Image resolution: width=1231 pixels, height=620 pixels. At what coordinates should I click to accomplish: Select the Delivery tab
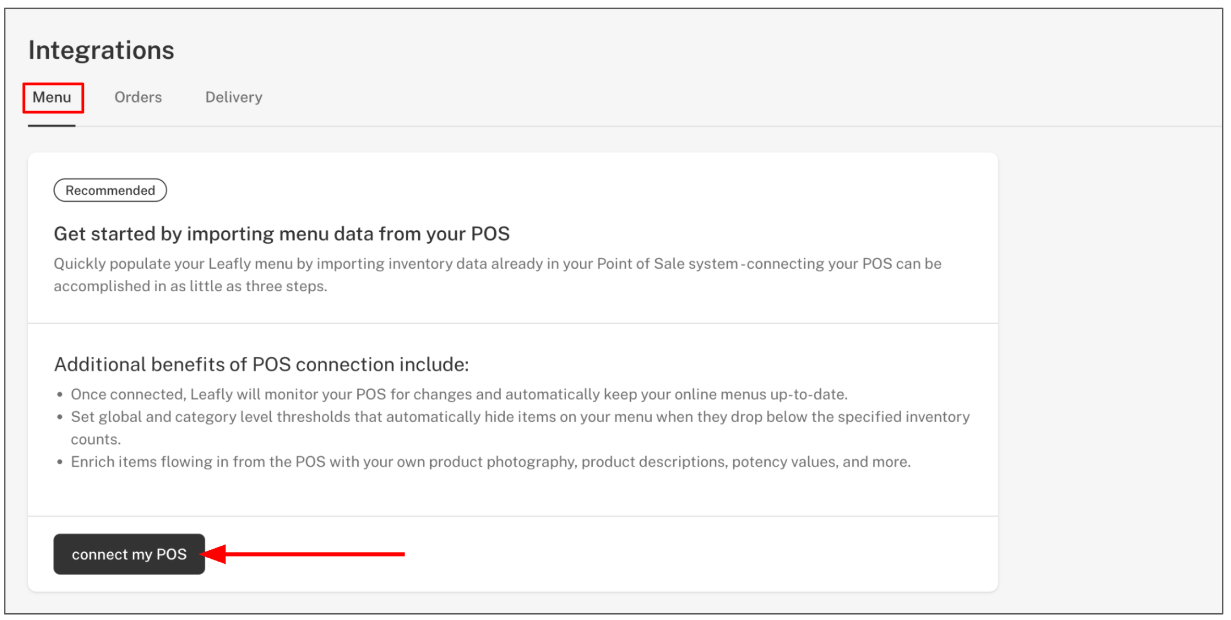click(x=234, y=97)
